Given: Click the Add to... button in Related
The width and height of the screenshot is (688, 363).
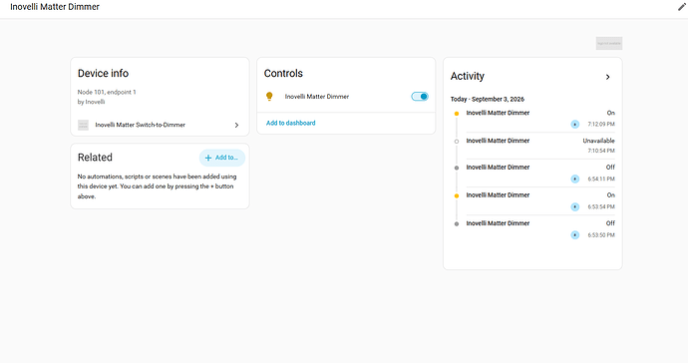Looking at the screenshot, I should [x=222, y=158].
